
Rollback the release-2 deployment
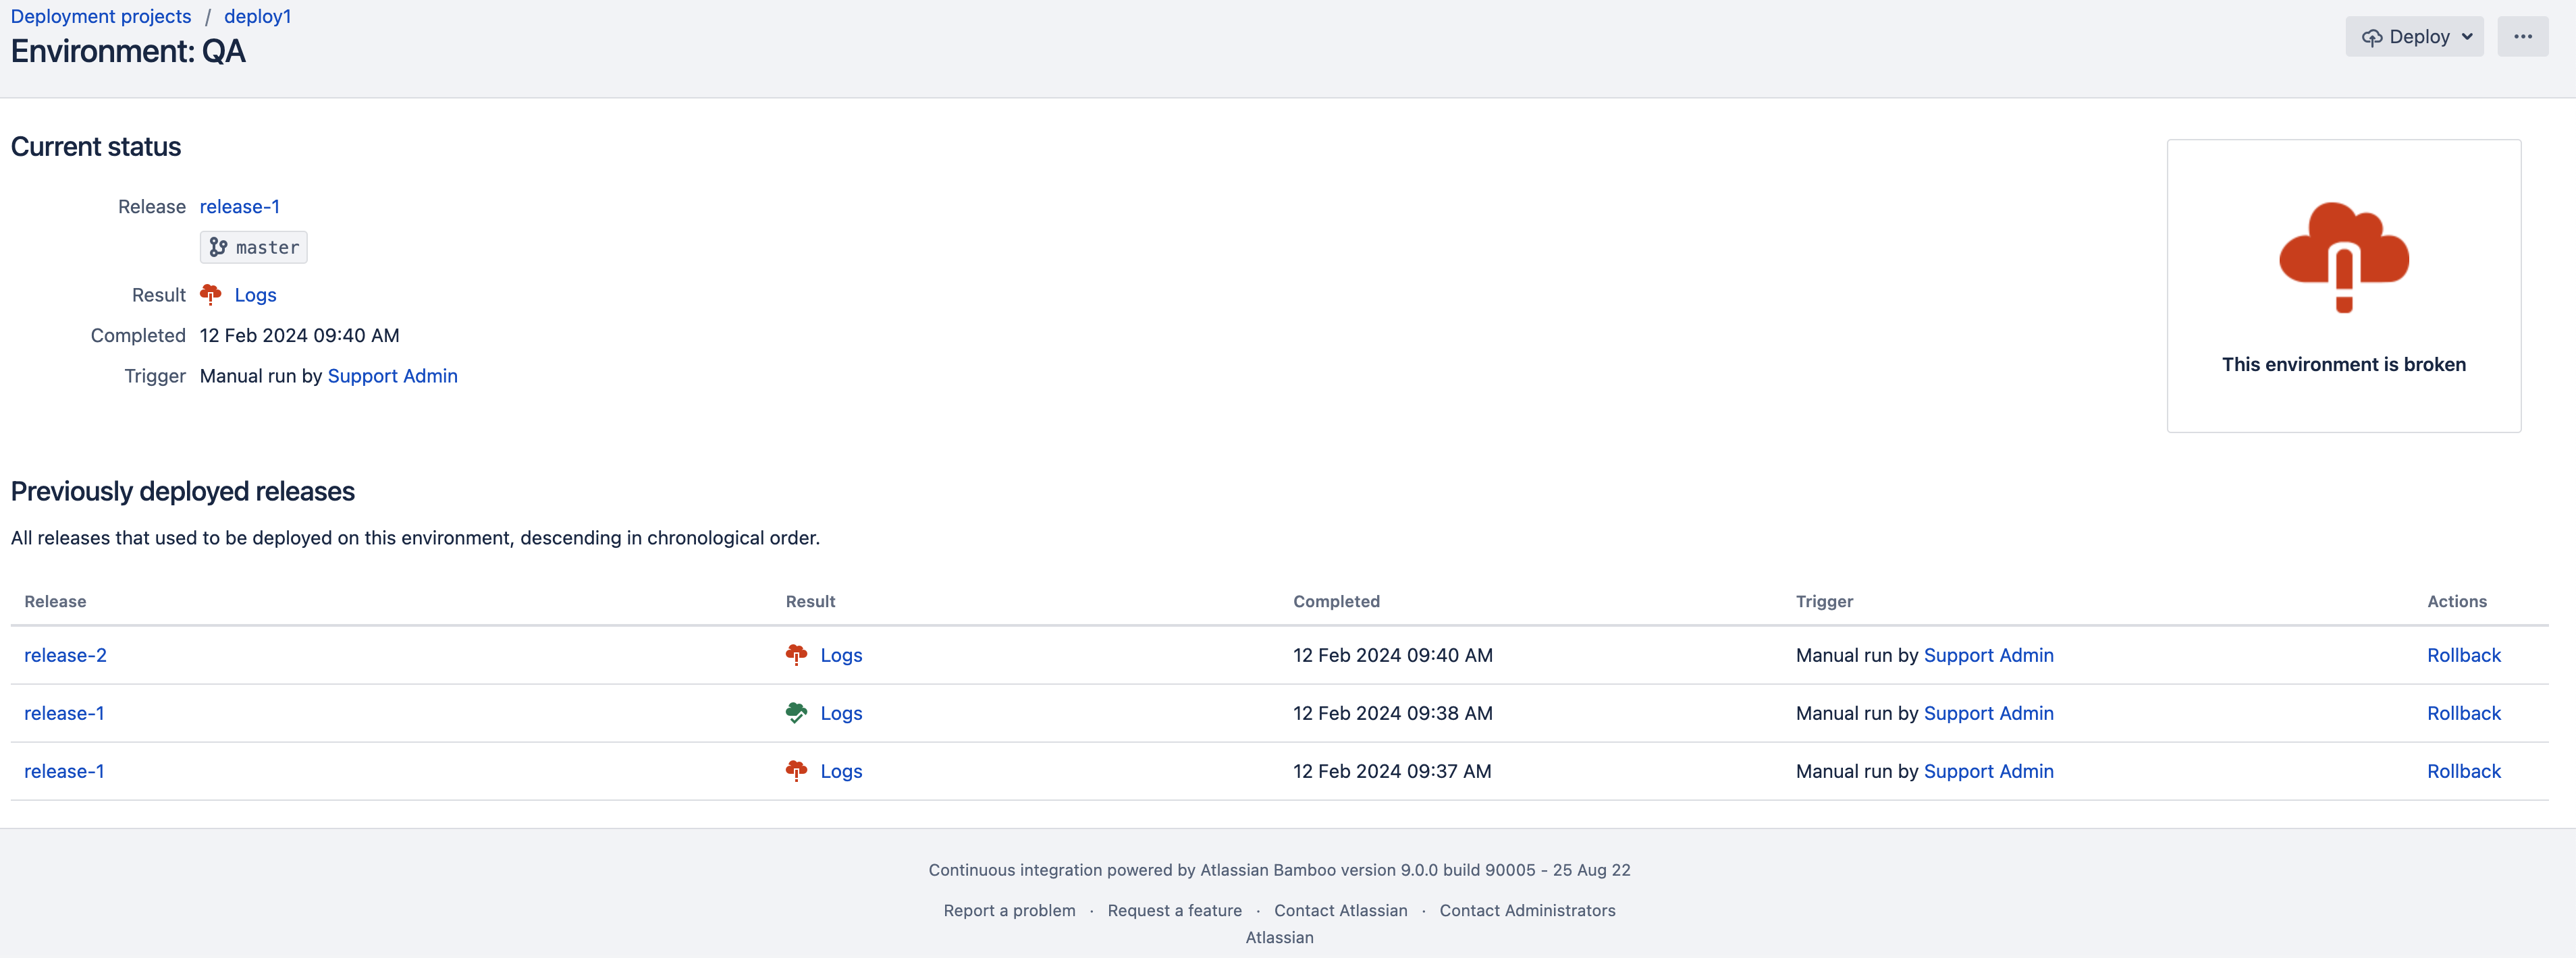[2464, 654]
